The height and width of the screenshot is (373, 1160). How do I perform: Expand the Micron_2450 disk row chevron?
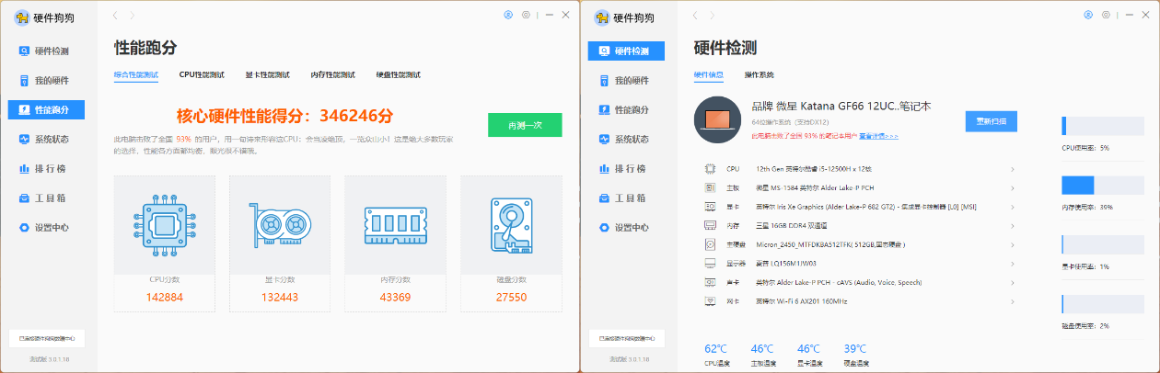(x=1013, y=244)
